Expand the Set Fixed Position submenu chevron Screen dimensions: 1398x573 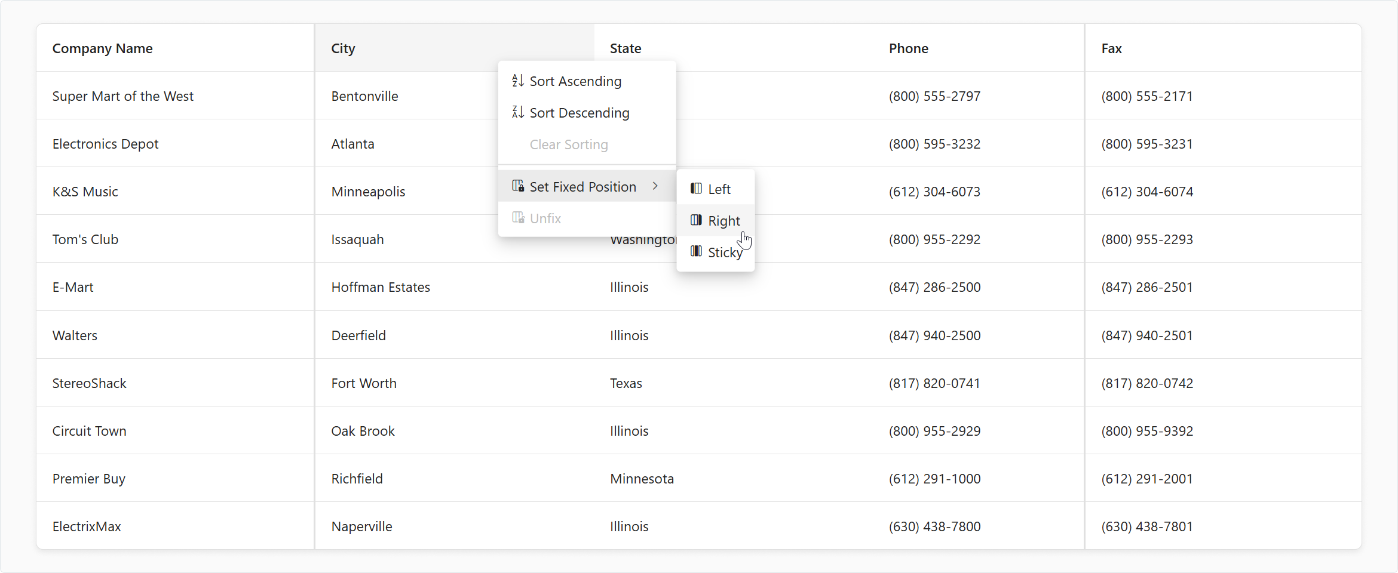coord(655,186)
